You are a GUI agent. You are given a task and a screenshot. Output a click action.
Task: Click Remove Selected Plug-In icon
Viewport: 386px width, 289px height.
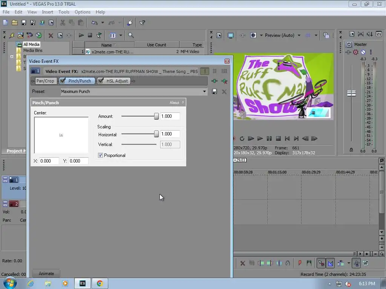224,81
